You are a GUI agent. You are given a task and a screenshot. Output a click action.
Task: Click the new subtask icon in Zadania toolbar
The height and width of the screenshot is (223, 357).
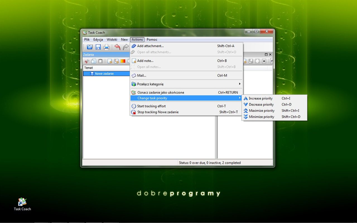point(116,61)
